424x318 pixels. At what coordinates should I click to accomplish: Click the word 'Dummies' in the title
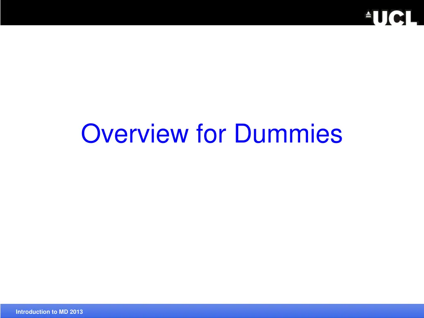pos(288,134)
